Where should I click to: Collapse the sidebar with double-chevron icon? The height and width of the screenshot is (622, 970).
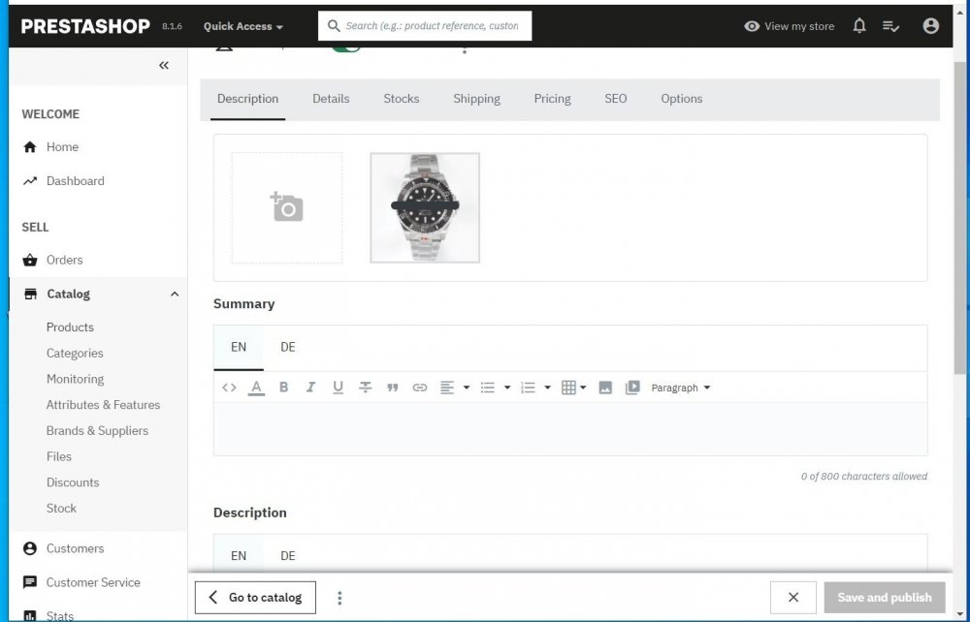(x=164, y=66)
